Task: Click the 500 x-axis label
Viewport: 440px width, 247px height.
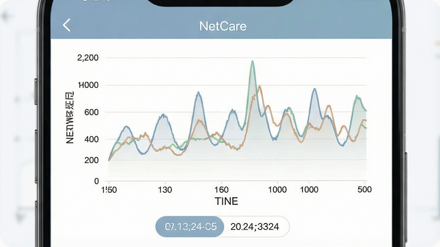Action: tap(364, 190)
